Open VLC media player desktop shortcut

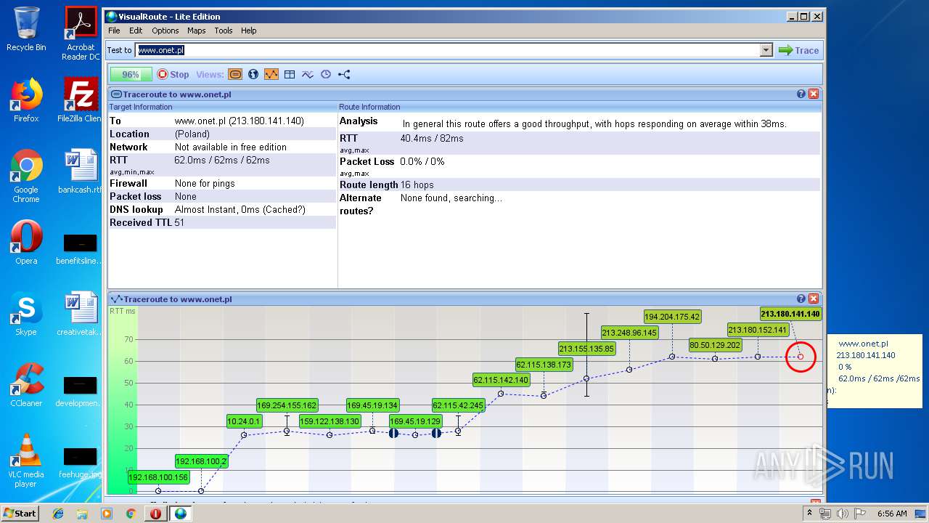(26, 461)
